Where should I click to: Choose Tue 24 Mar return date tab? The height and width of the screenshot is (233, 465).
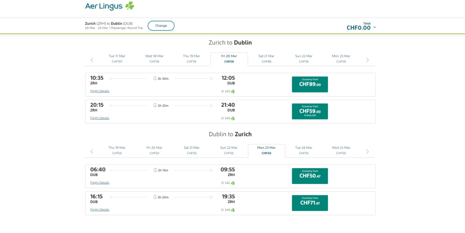coord(304,150)
